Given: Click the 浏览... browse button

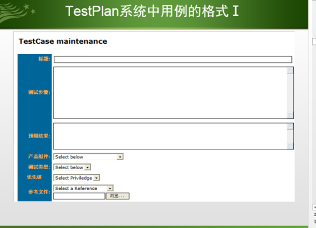Looking at the screenshot, I should click(x=118, y=196).
